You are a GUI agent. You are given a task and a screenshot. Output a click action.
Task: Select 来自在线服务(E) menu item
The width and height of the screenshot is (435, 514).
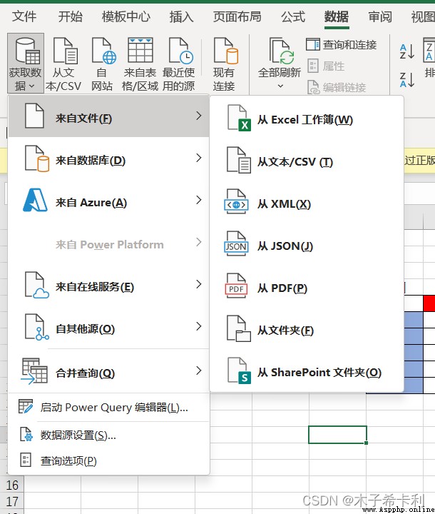click(x=108, y=286)
